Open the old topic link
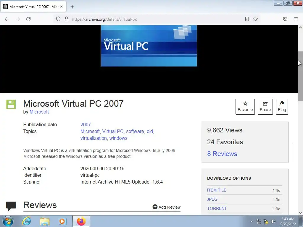The height and width of the screenshot is (227, 303). pyautogui.click(x=150, y=131)
